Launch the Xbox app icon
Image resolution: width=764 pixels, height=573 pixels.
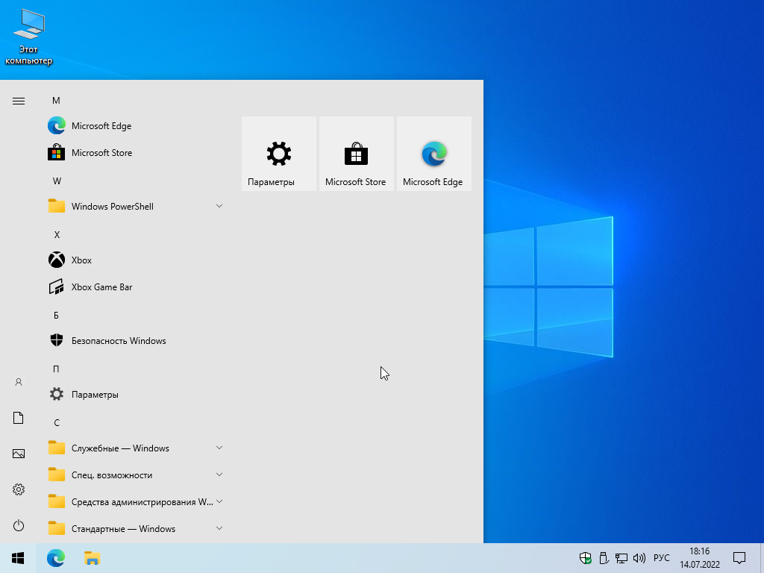pos(57,260)
